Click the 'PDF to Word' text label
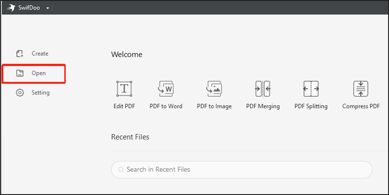Viewport: 389px width, 195px height. coord(166,106)
